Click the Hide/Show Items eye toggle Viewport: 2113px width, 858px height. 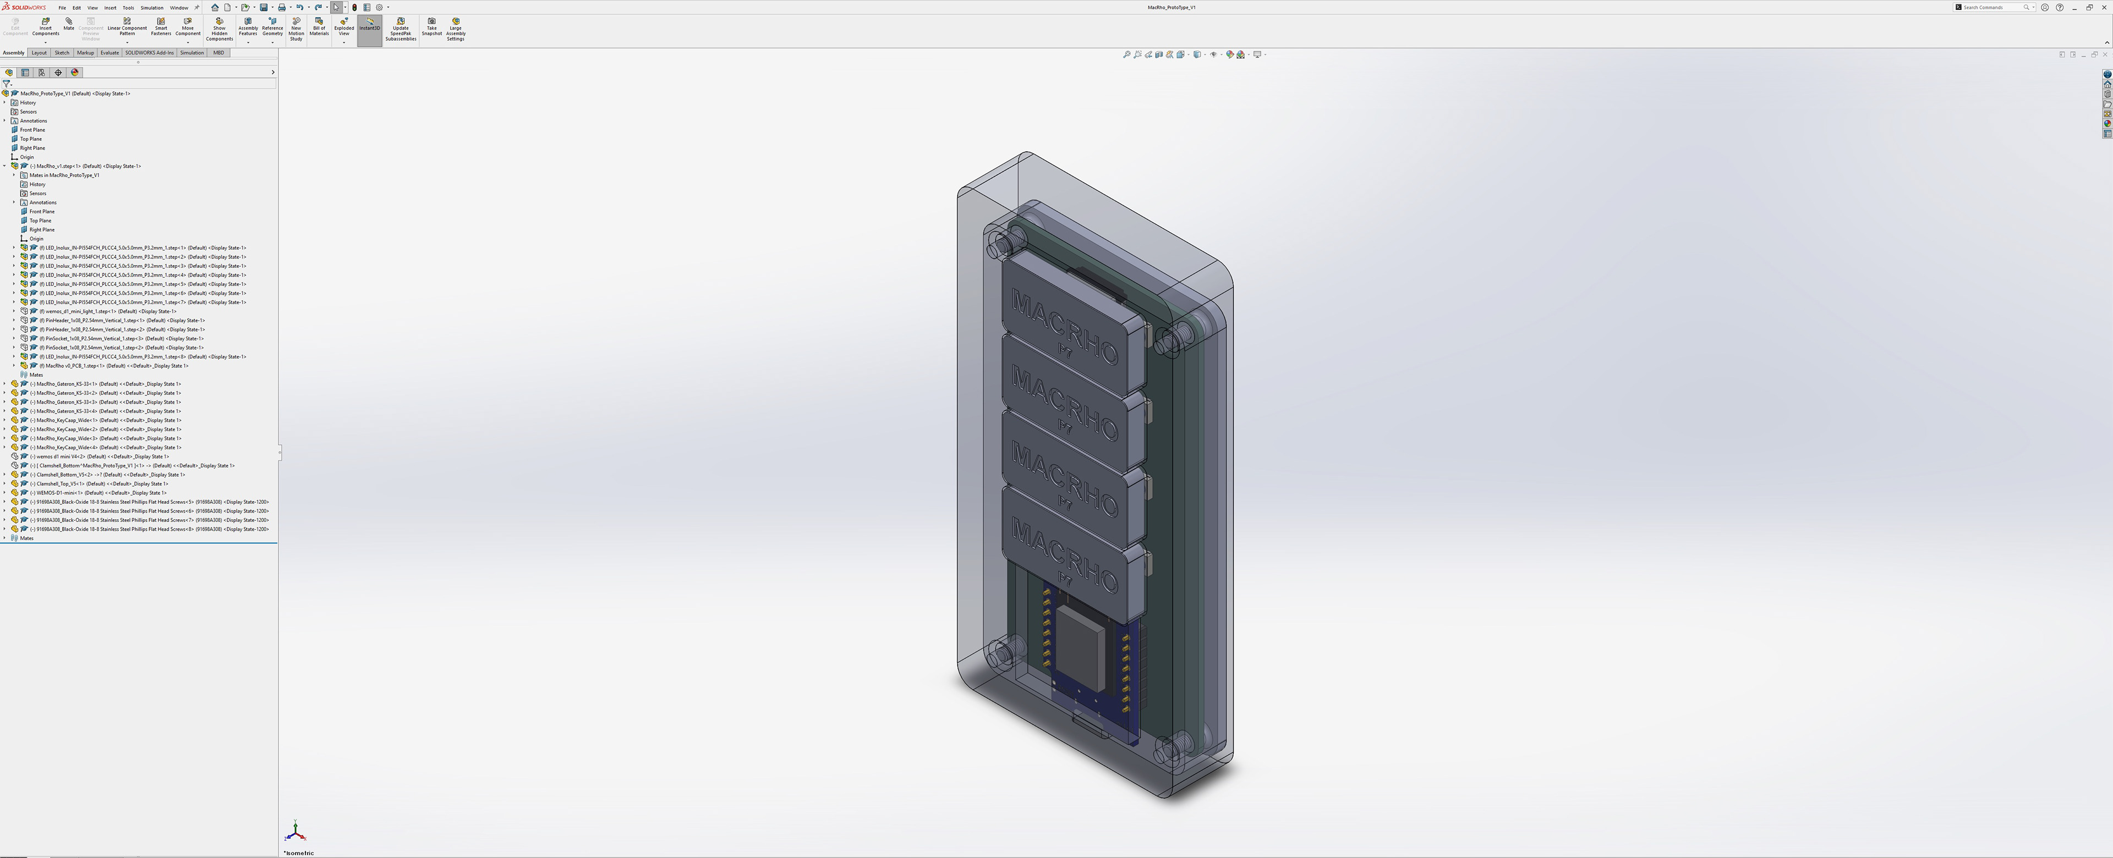[1214, 54]
